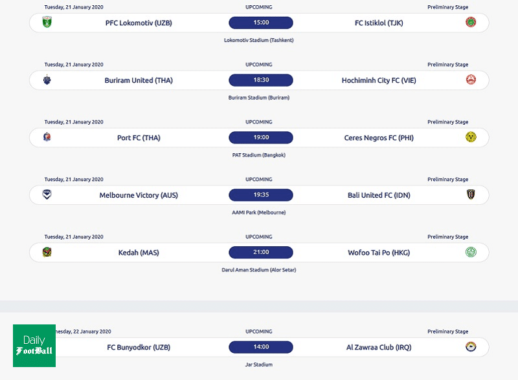Open the Melbourne Victory (AUS) link

coord(139,195)
